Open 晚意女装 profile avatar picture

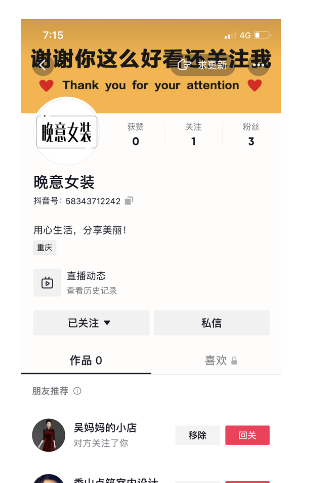point(67,132)
